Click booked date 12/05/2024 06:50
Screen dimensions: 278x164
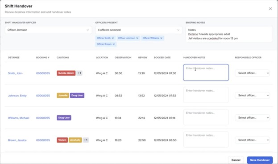point(165,140)
